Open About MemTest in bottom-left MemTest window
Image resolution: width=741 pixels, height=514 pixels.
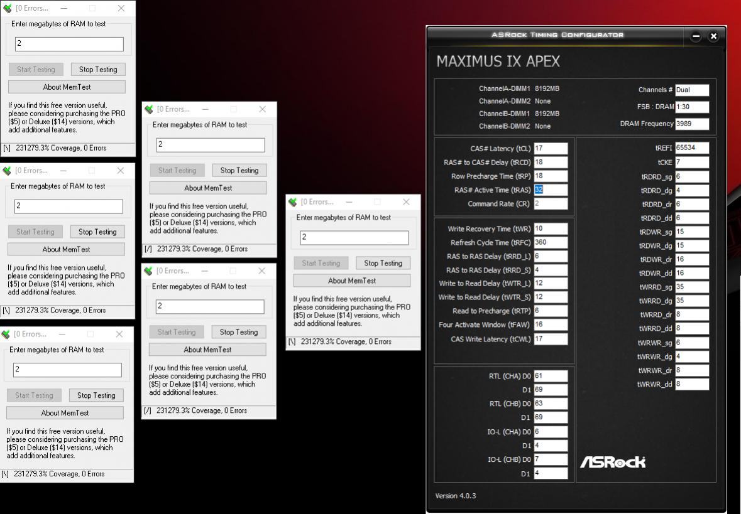coord(65,412)
